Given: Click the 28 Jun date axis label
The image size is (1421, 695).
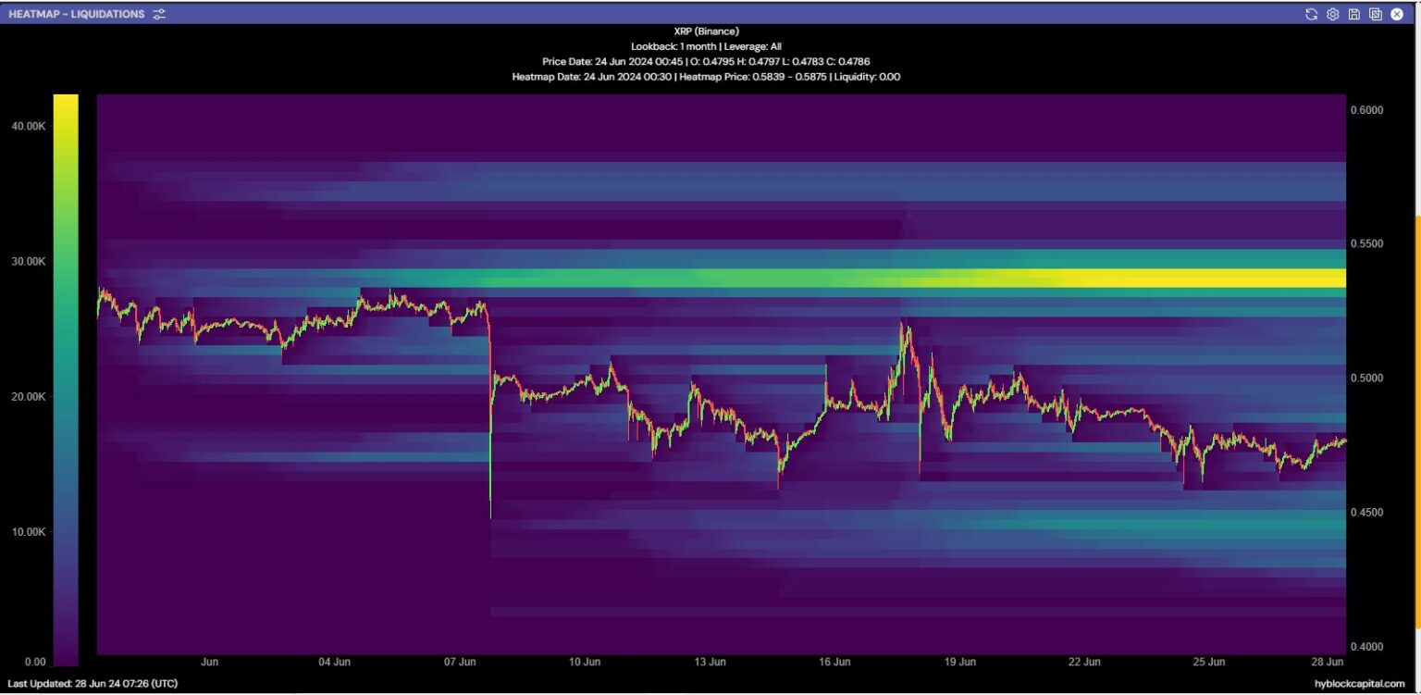Looking at the screenshot, I should coord(1328,663).
